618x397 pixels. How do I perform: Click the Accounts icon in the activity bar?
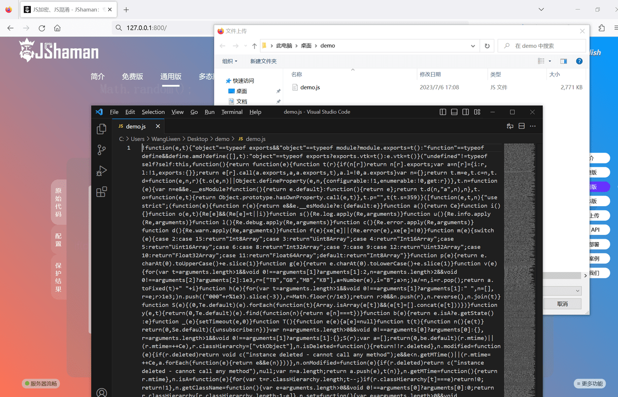pos(102,392)
